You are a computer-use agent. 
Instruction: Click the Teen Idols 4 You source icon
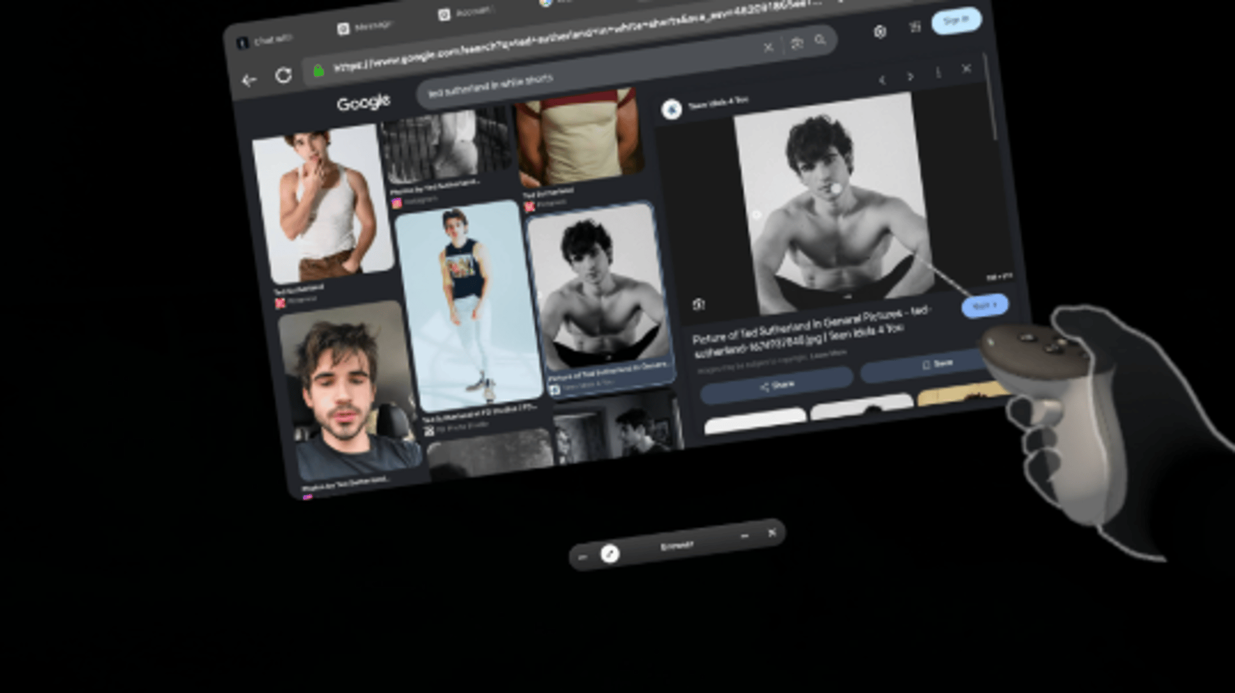[671, 109]
